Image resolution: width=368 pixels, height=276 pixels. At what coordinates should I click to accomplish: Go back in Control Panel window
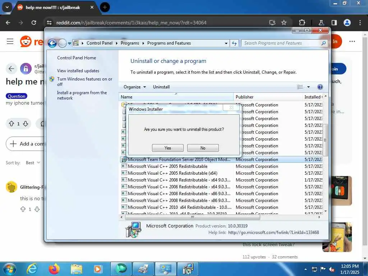pyautogui.click(x=52, y=43)
